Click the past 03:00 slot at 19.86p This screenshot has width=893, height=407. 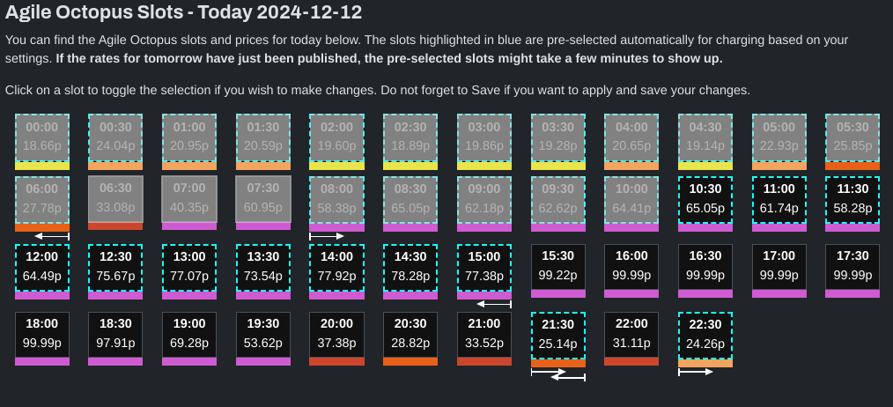(484, 137)
